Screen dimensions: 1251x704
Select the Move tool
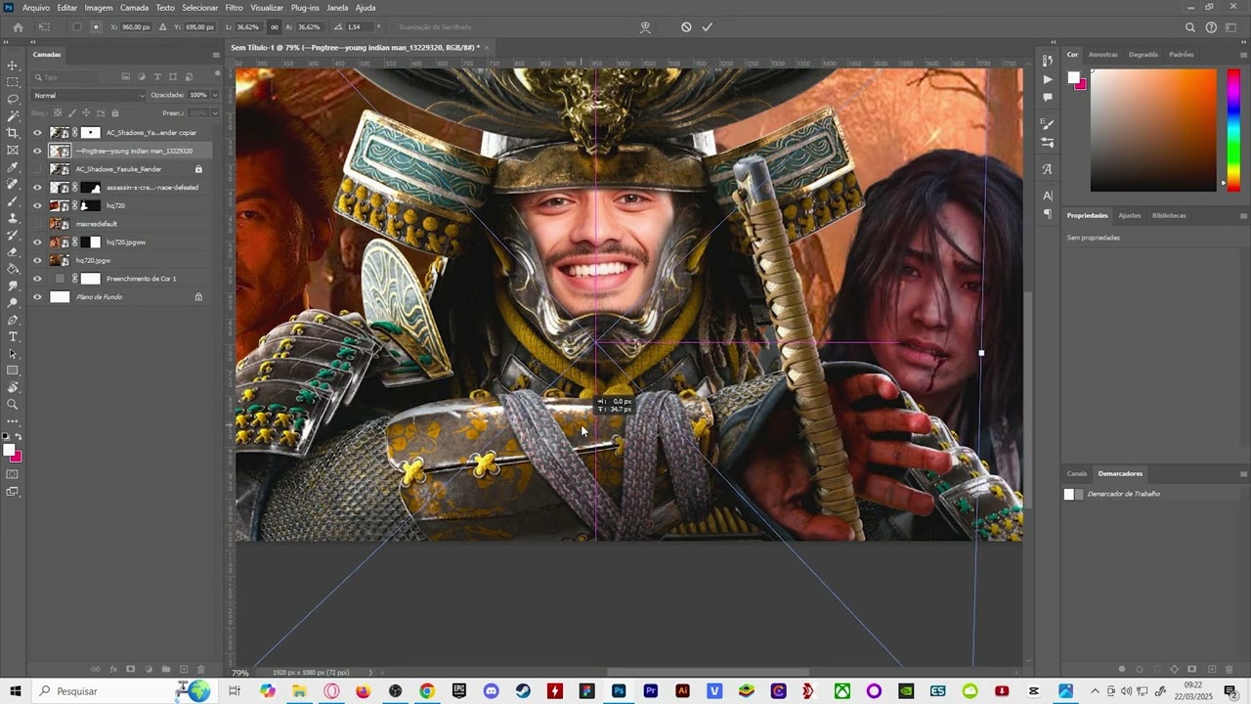point(13,65)
